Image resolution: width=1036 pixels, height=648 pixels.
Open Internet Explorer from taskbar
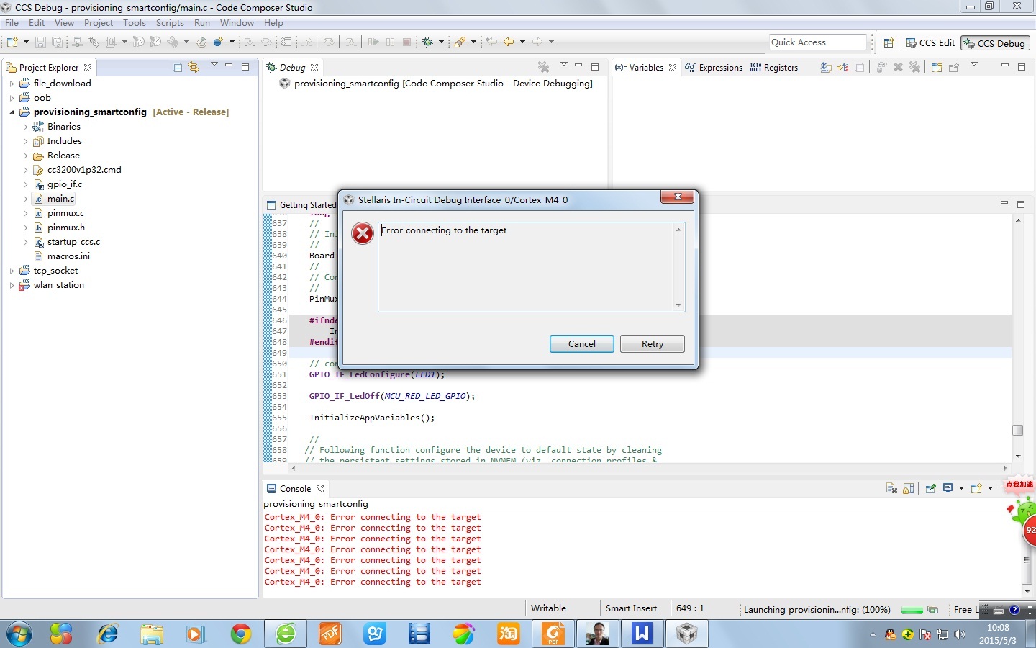pos(108,634)
